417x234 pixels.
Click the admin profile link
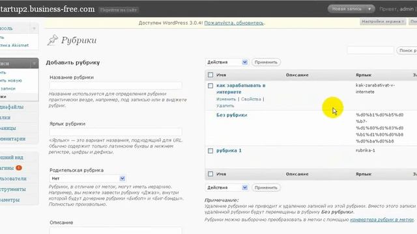(407, 9)
